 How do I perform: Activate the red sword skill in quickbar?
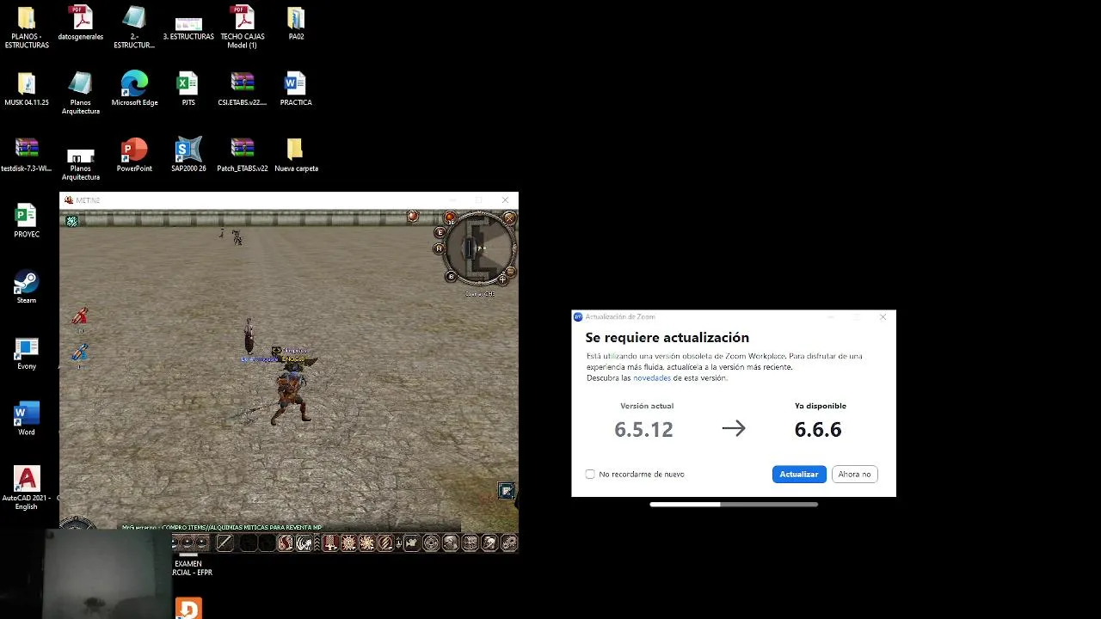click(x=330, y=542)
